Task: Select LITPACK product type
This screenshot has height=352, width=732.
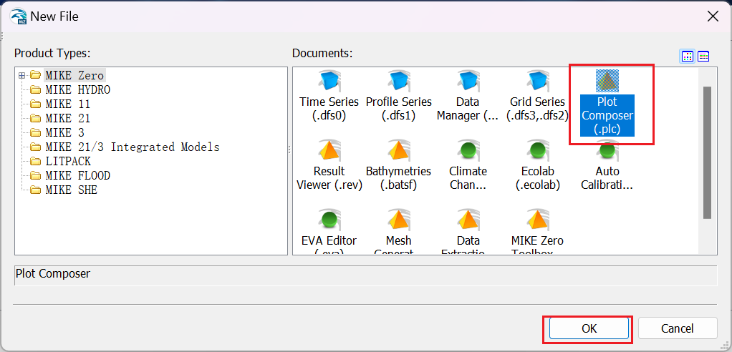Action: tap(68, 162)
